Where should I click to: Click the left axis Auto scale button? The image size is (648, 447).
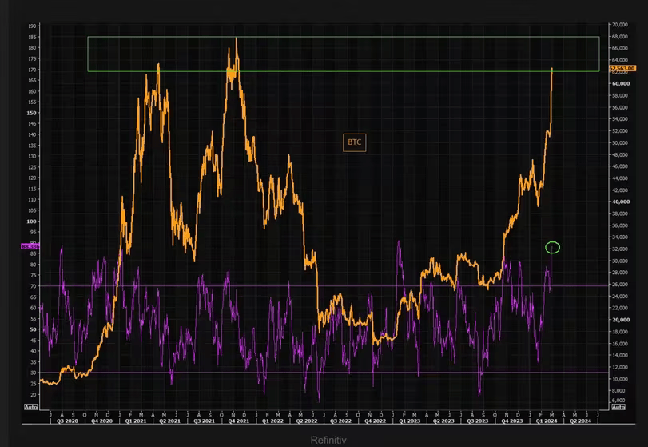[31, 407]
